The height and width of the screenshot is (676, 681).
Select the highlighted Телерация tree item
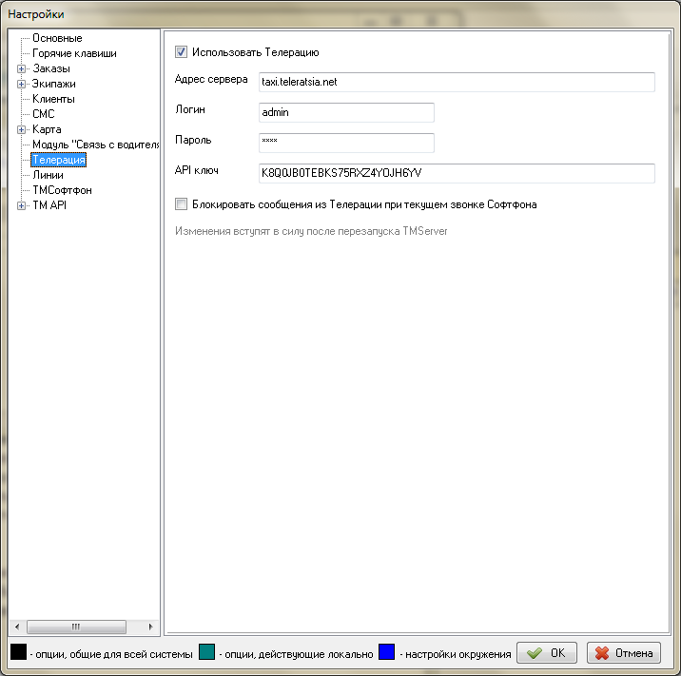click(x=59, y=160)
